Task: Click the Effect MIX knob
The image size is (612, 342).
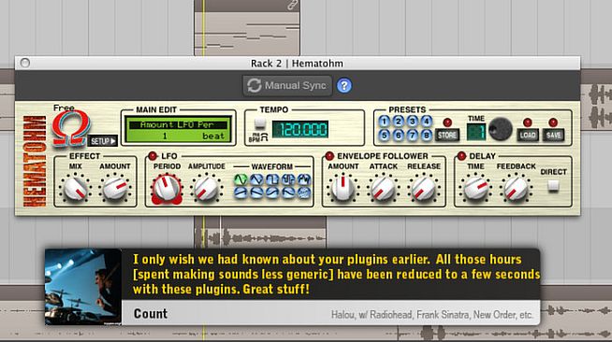Action: [x=75, y=189]
